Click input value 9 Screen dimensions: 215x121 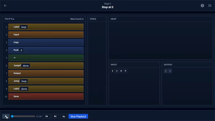pos(125,71)
